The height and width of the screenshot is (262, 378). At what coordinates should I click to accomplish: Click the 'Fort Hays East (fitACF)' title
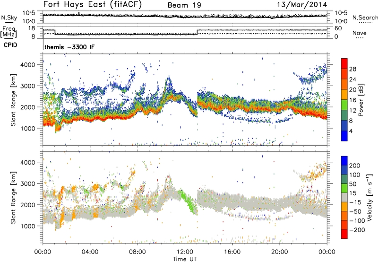(x=93, y=5)
